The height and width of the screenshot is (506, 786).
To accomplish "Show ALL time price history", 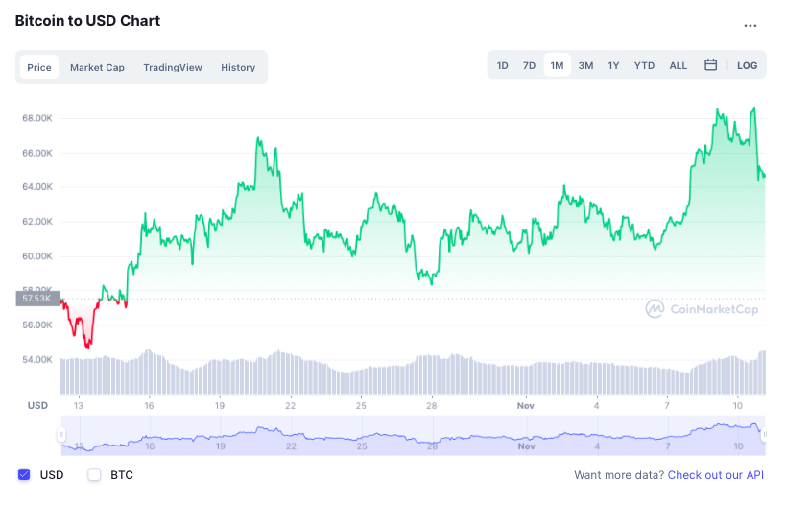I will click(x=678, y=65).
